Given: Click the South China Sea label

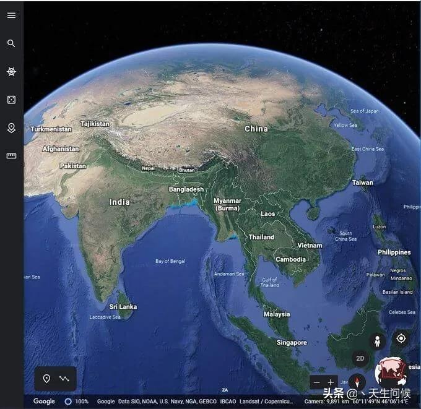Looking at the screenshot, I should click(346, 236).
